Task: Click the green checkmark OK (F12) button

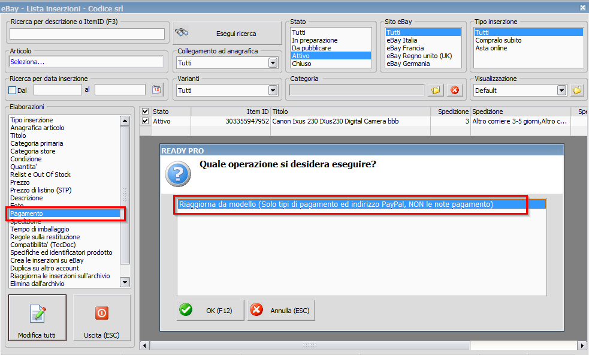Action: [210, 310]
